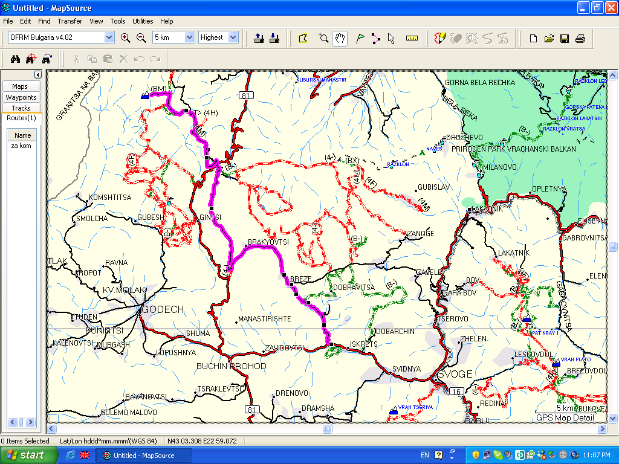Click the Zoom Out magnifier icon

(141, 38)
